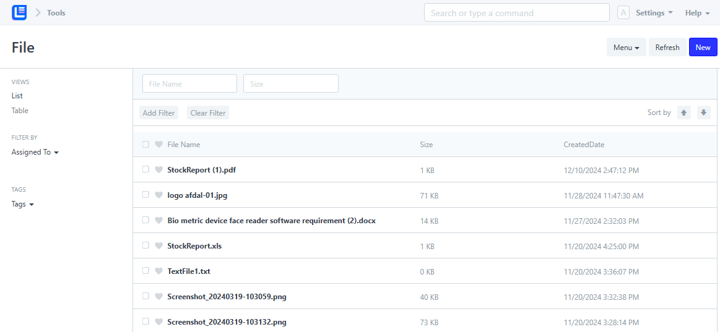
Task: Open the Menu dropdown button
Action: point(627,47)
